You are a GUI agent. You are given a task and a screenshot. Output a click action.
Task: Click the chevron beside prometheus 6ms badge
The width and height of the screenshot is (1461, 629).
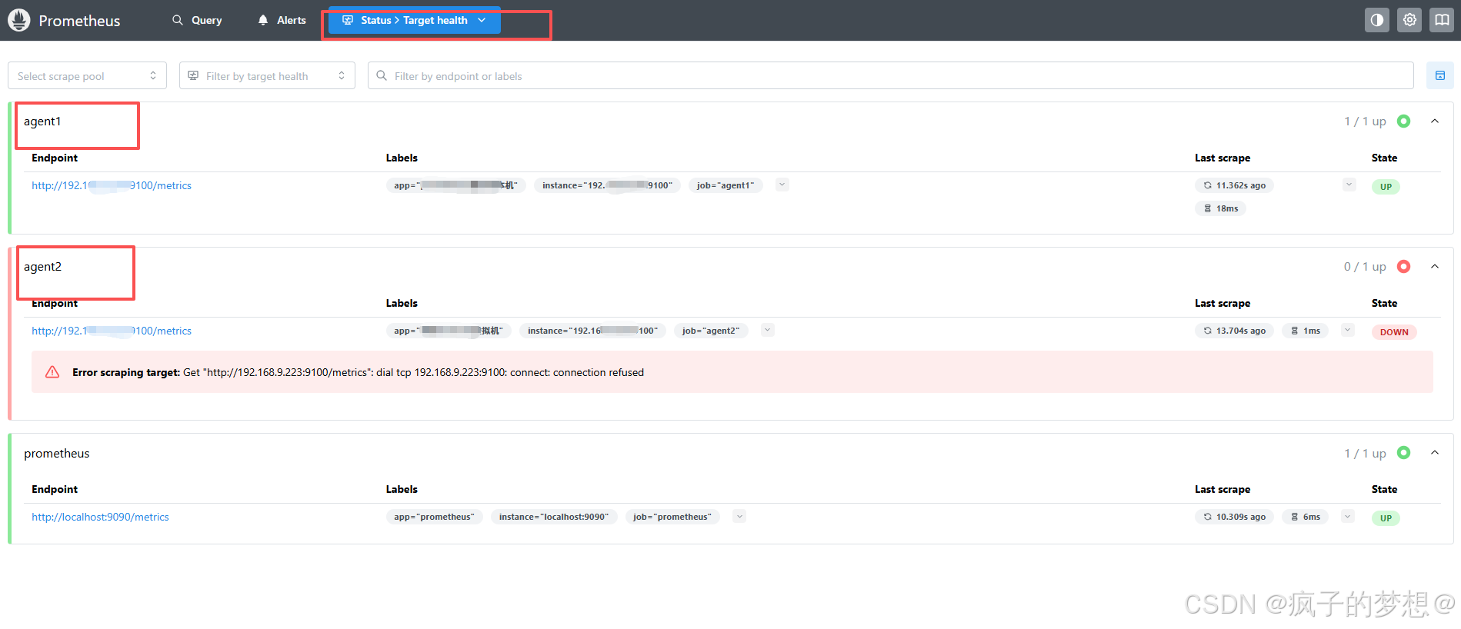coord(1347,516)
